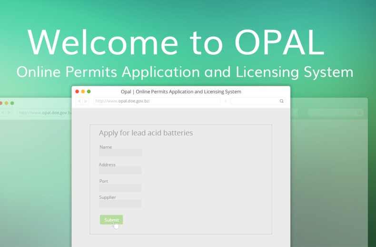Click the magnifier icon in search box
Image resolution: width=376 pixels, height=247 pixels.
click(281, 101)
